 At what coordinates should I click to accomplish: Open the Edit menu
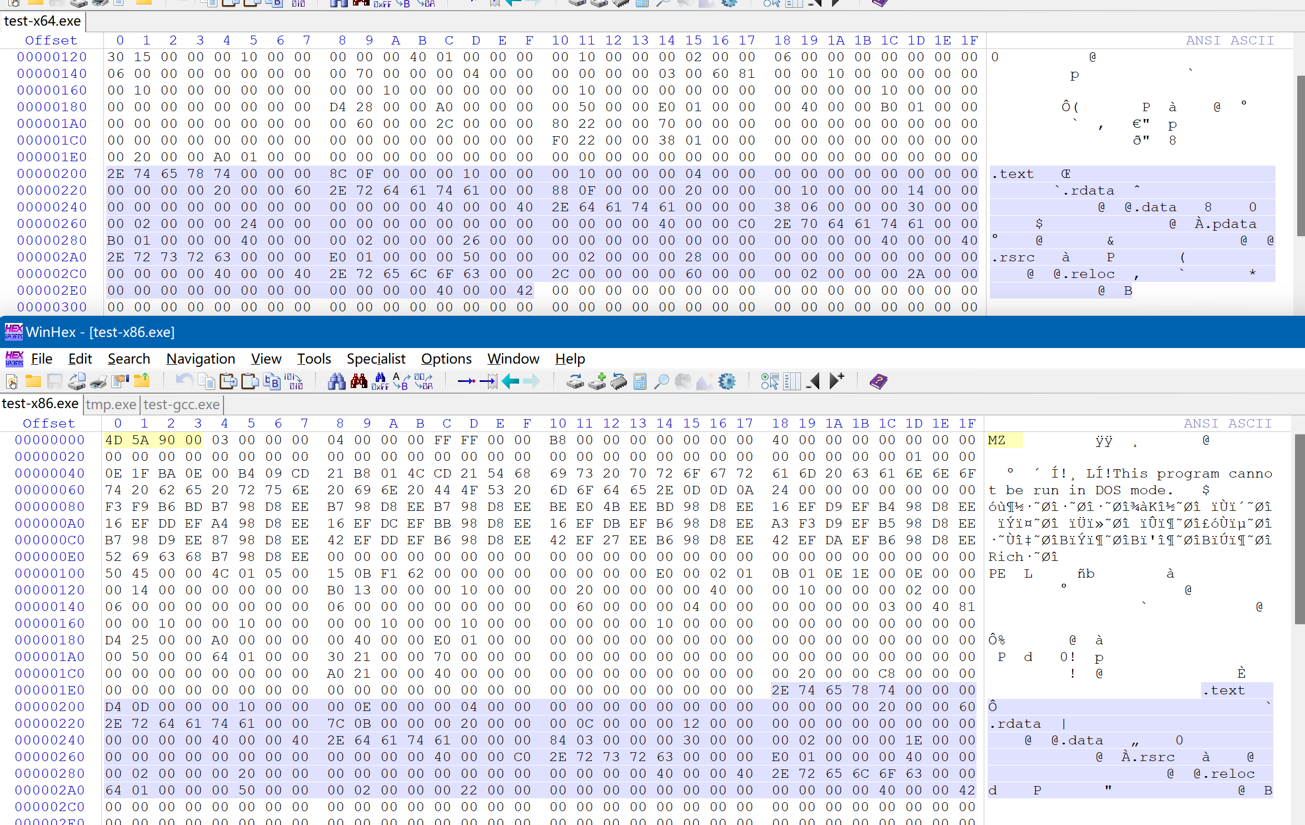(x=80, y=359)
